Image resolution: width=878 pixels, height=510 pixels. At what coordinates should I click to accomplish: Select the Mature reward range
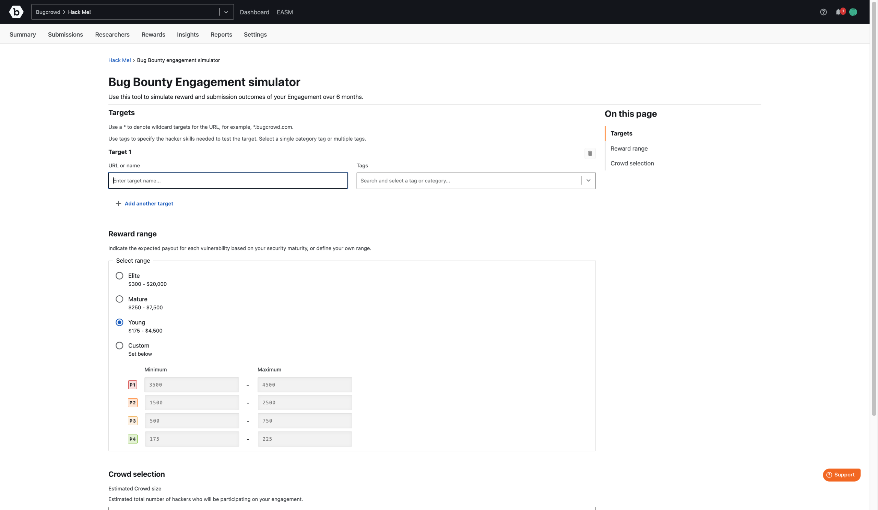119,299
